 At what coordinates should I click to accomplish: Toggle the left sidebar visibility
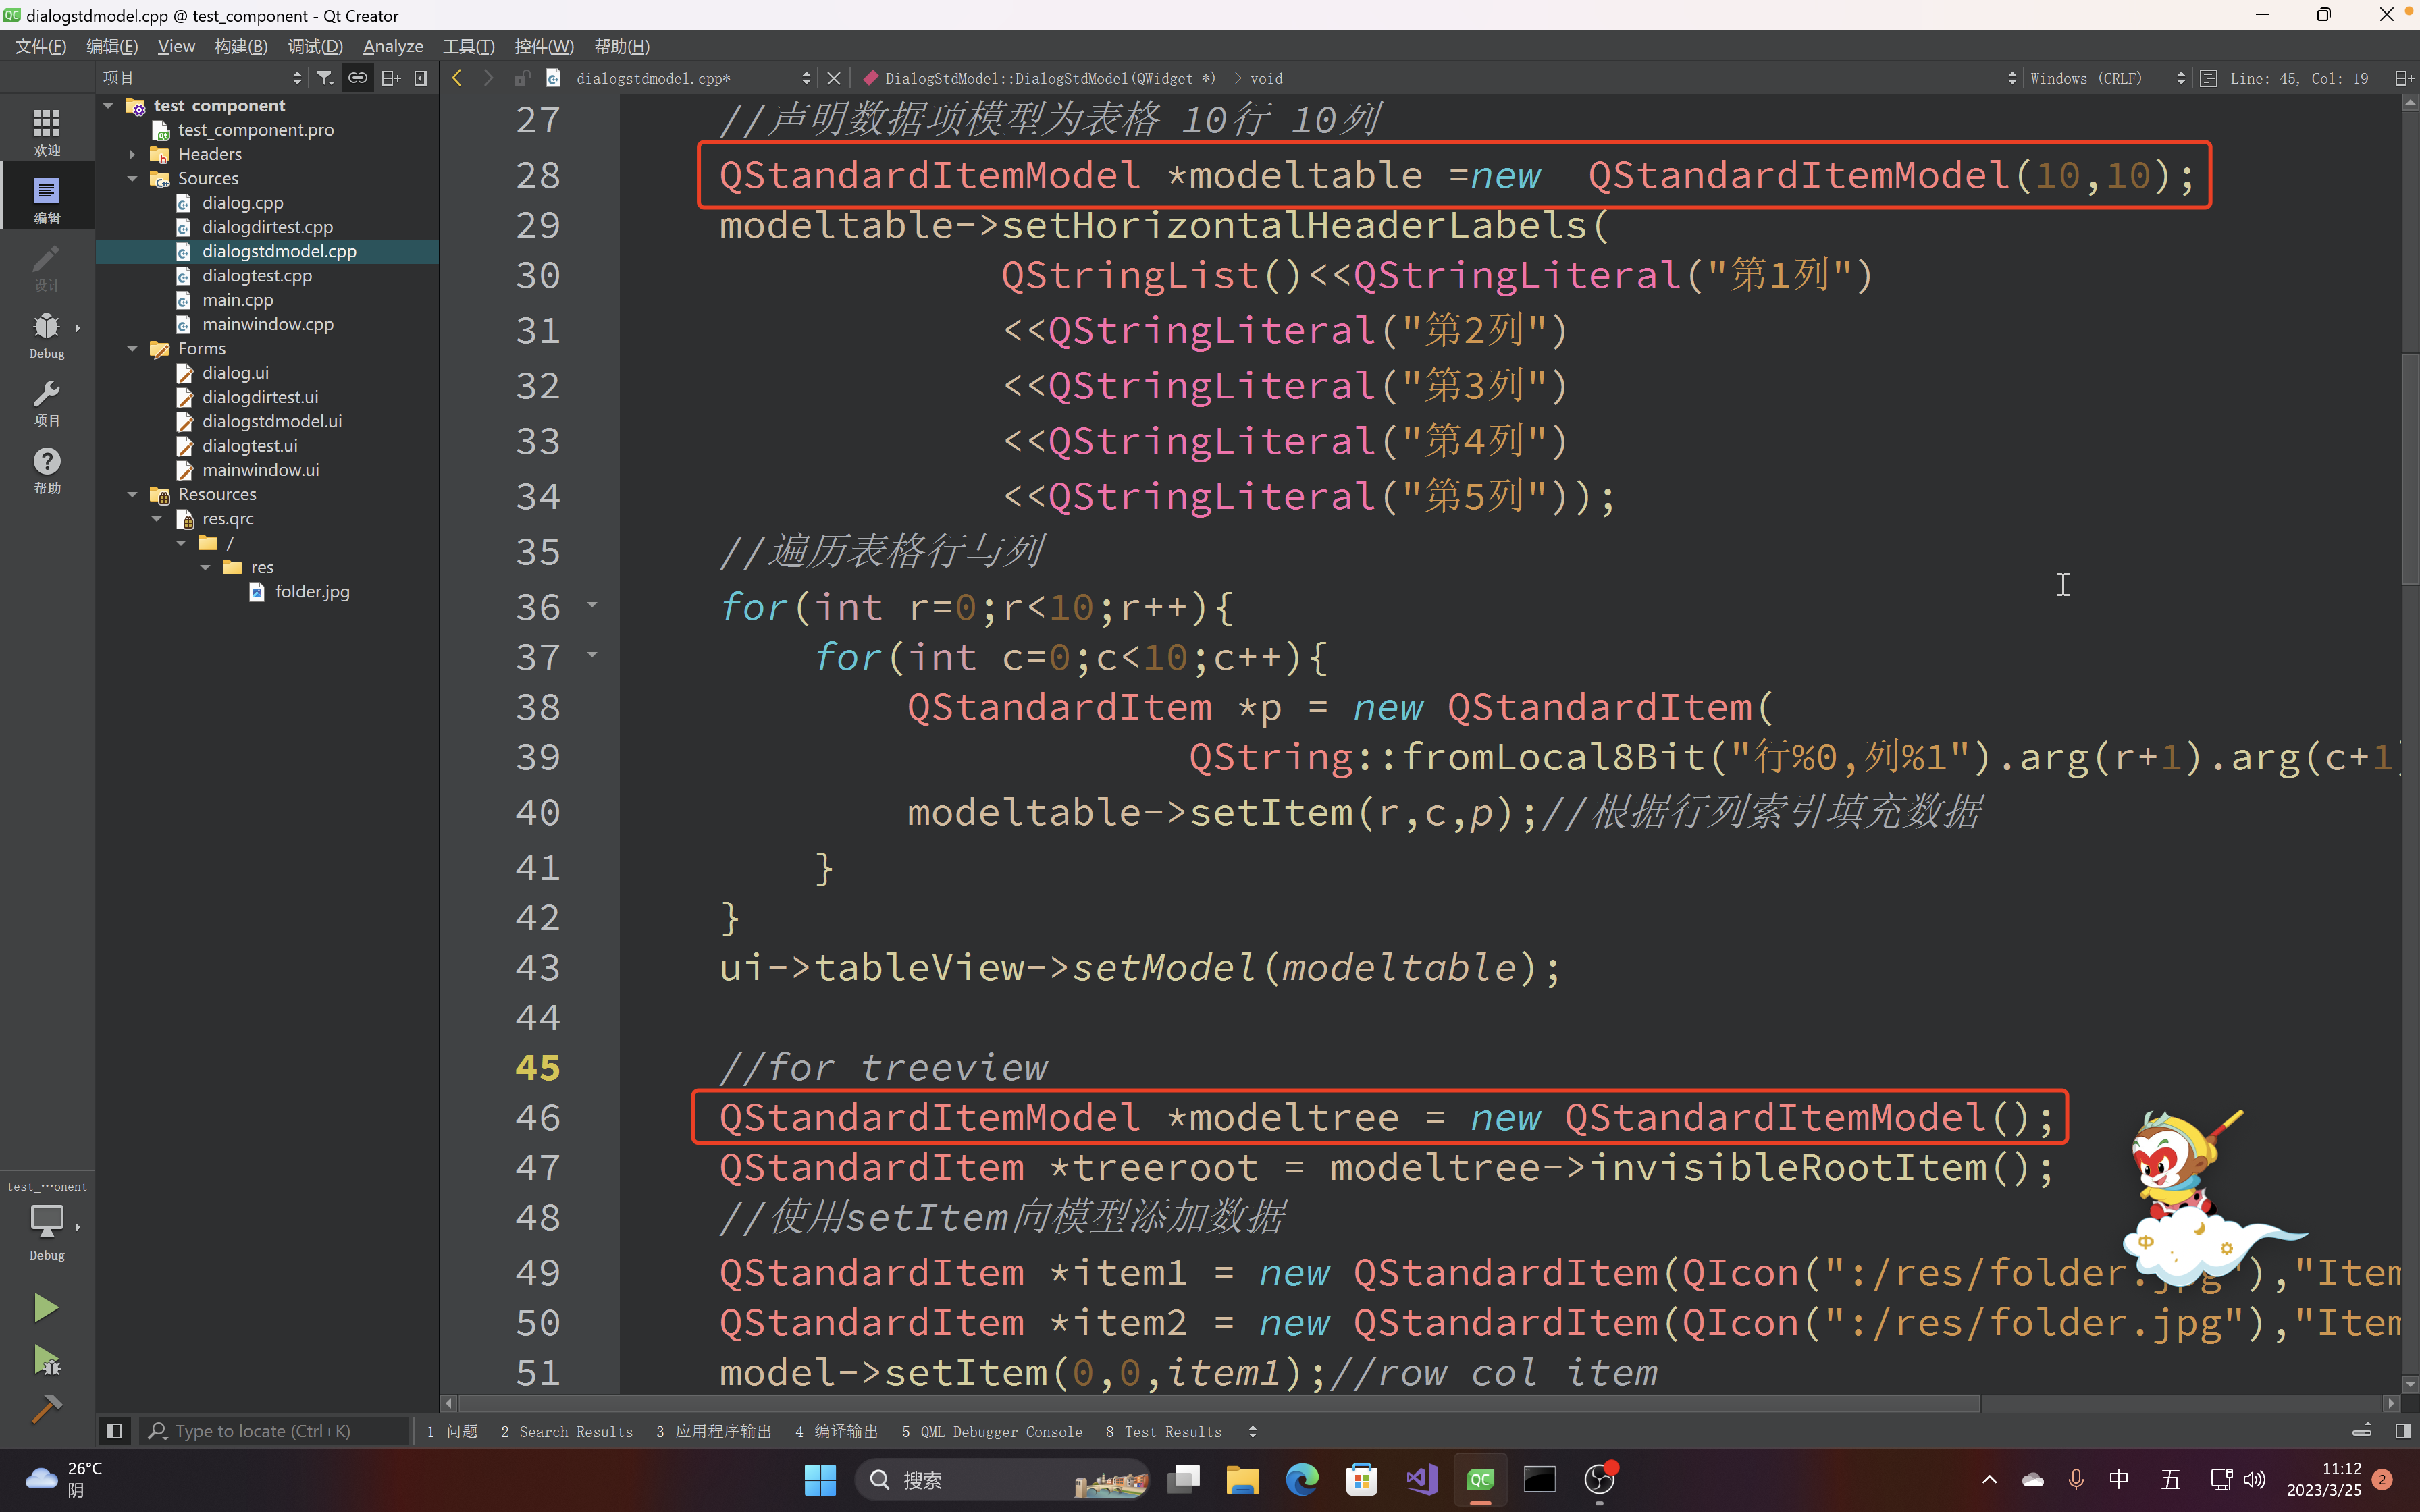(114, 1431)
